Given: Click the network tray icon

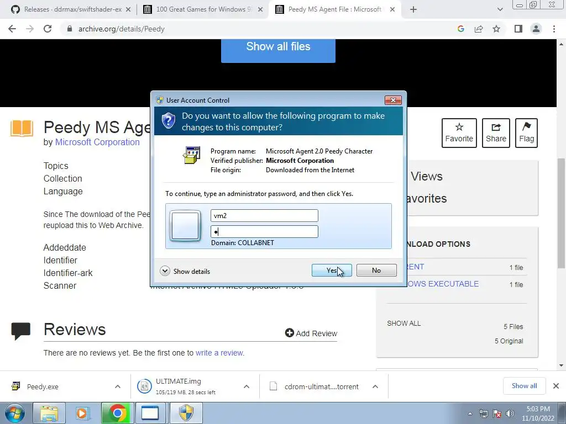Looking at the screenshot, I should 483,414.
